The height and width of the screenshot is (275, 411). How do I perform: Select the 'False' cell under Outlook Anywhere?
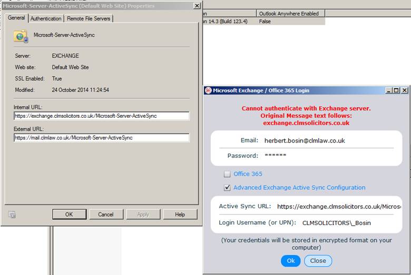pos(265,22)
